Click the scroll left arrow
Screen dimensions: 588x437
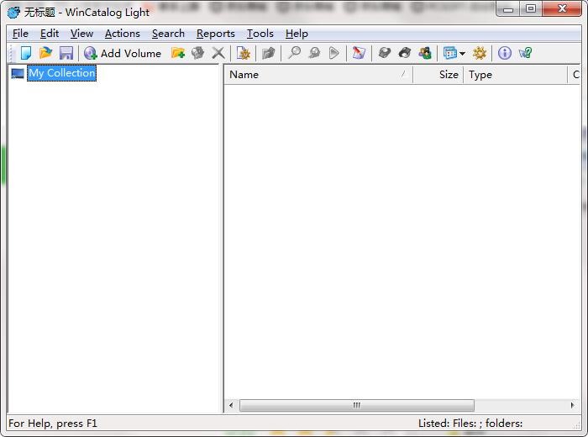231,405
